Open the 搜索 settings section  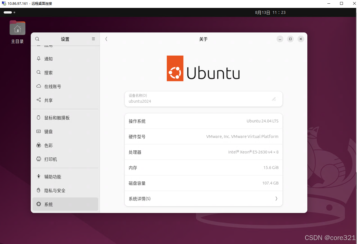click(65, 72)
